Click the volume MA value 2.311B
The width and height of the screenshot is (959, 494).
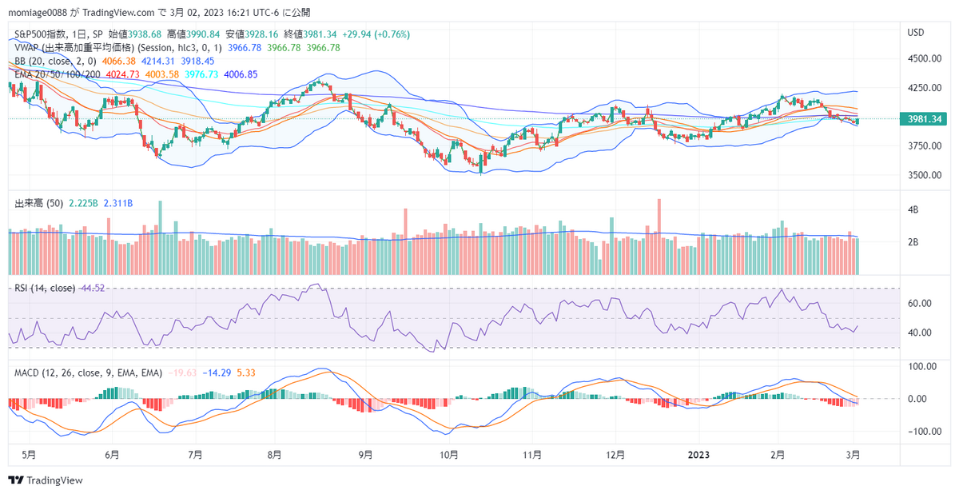click(119, 204)
